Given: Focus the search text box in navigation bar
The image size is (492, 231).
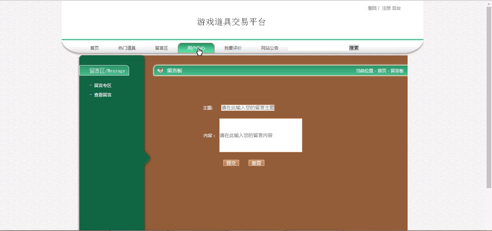Looking at the screenshot, I should click(x=319, y=48).
